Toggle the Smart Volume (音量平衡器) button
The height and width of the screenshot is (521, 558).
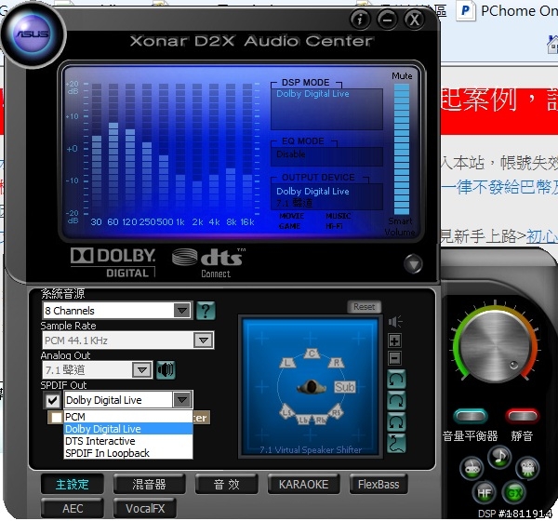point(470,416)
